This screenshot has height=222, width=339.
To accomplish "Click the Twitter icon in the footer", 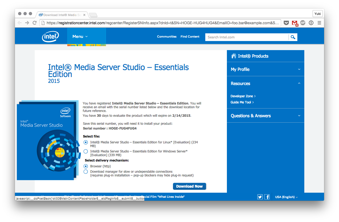I will 260,197.
